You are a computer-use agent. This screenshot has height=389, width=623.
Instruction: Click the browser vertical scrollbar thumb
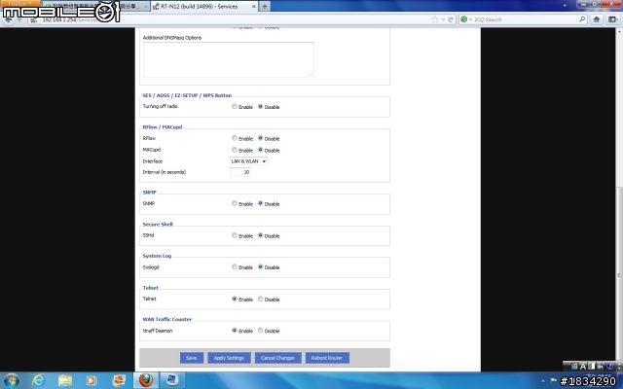click(x=619, y=274)
